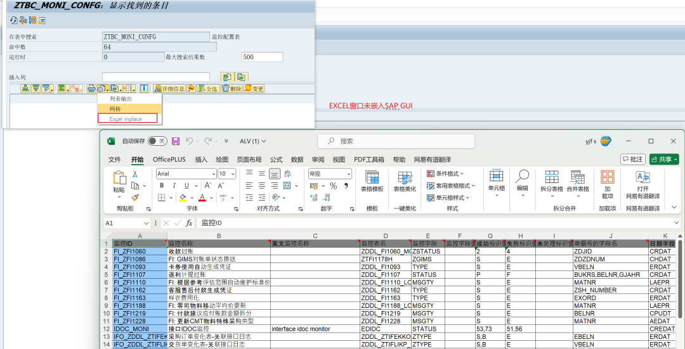
Task: Open the 文件 tab in Excel
Action: [x=114, y=160]
